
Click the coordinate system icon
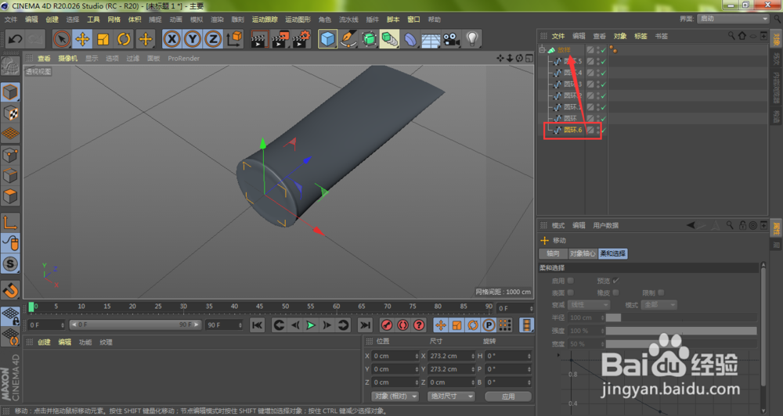tap(233, 38)
